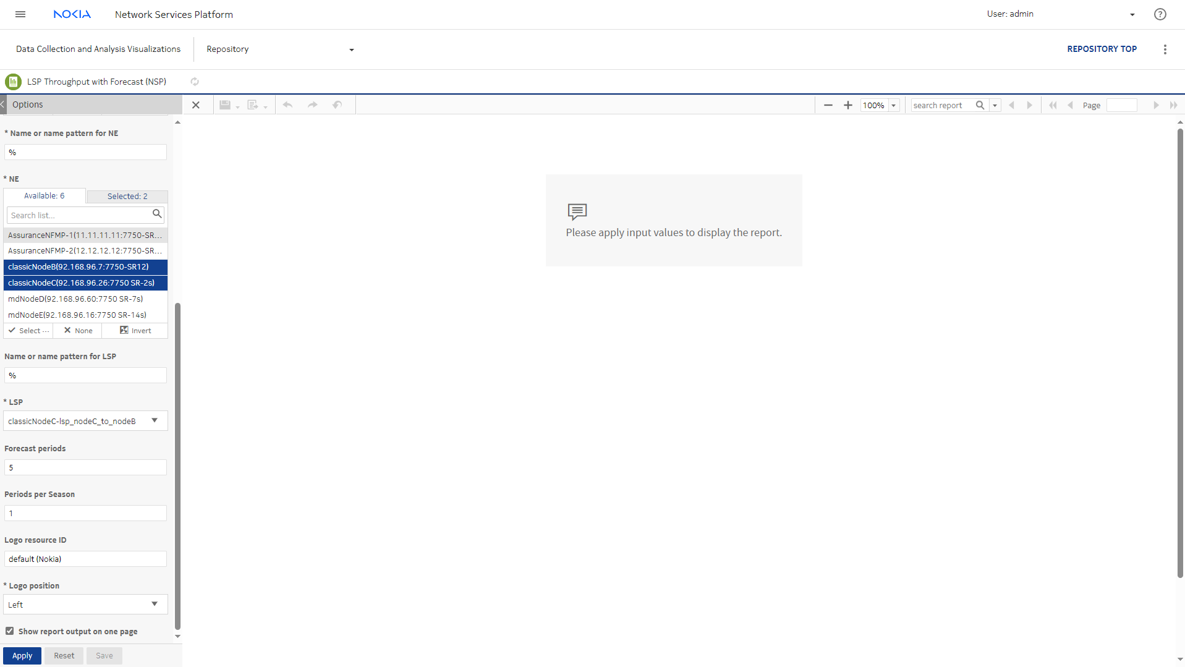This screenshot has width=1185, height=667.
Task: Click the redo arrow in report toolbar
Action: 313,105
